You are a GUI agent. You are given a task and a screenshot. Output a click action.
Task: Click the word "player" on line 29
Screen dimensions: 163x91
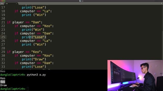(x=18, y=52)
